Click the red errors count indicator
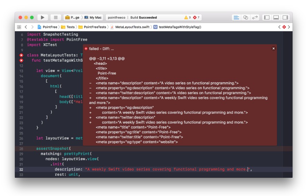Viewport: 306px width, 196px height. (x=196, y=17)
